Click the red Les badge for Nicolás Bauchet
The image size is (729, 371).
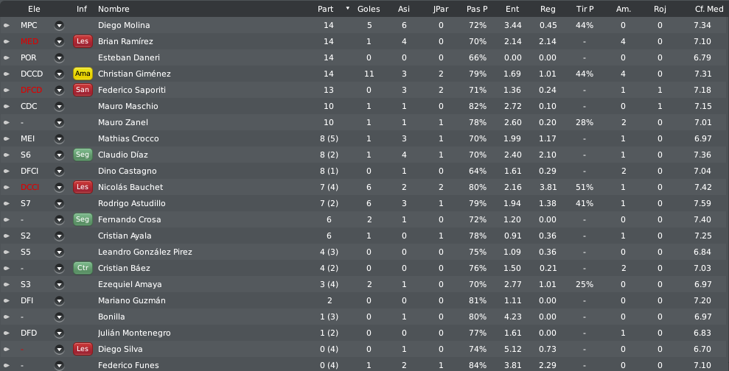[x=83, y=187]
